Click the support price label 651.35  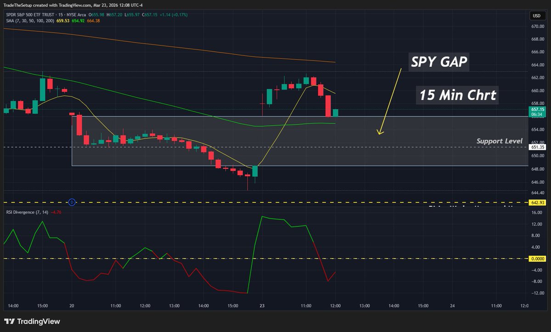click(x=538, y=147)
